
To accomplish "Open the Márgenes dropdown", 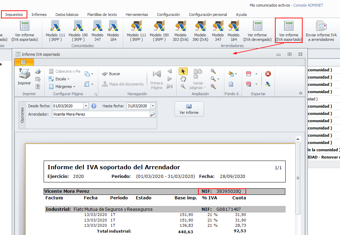I will [62, 87].
